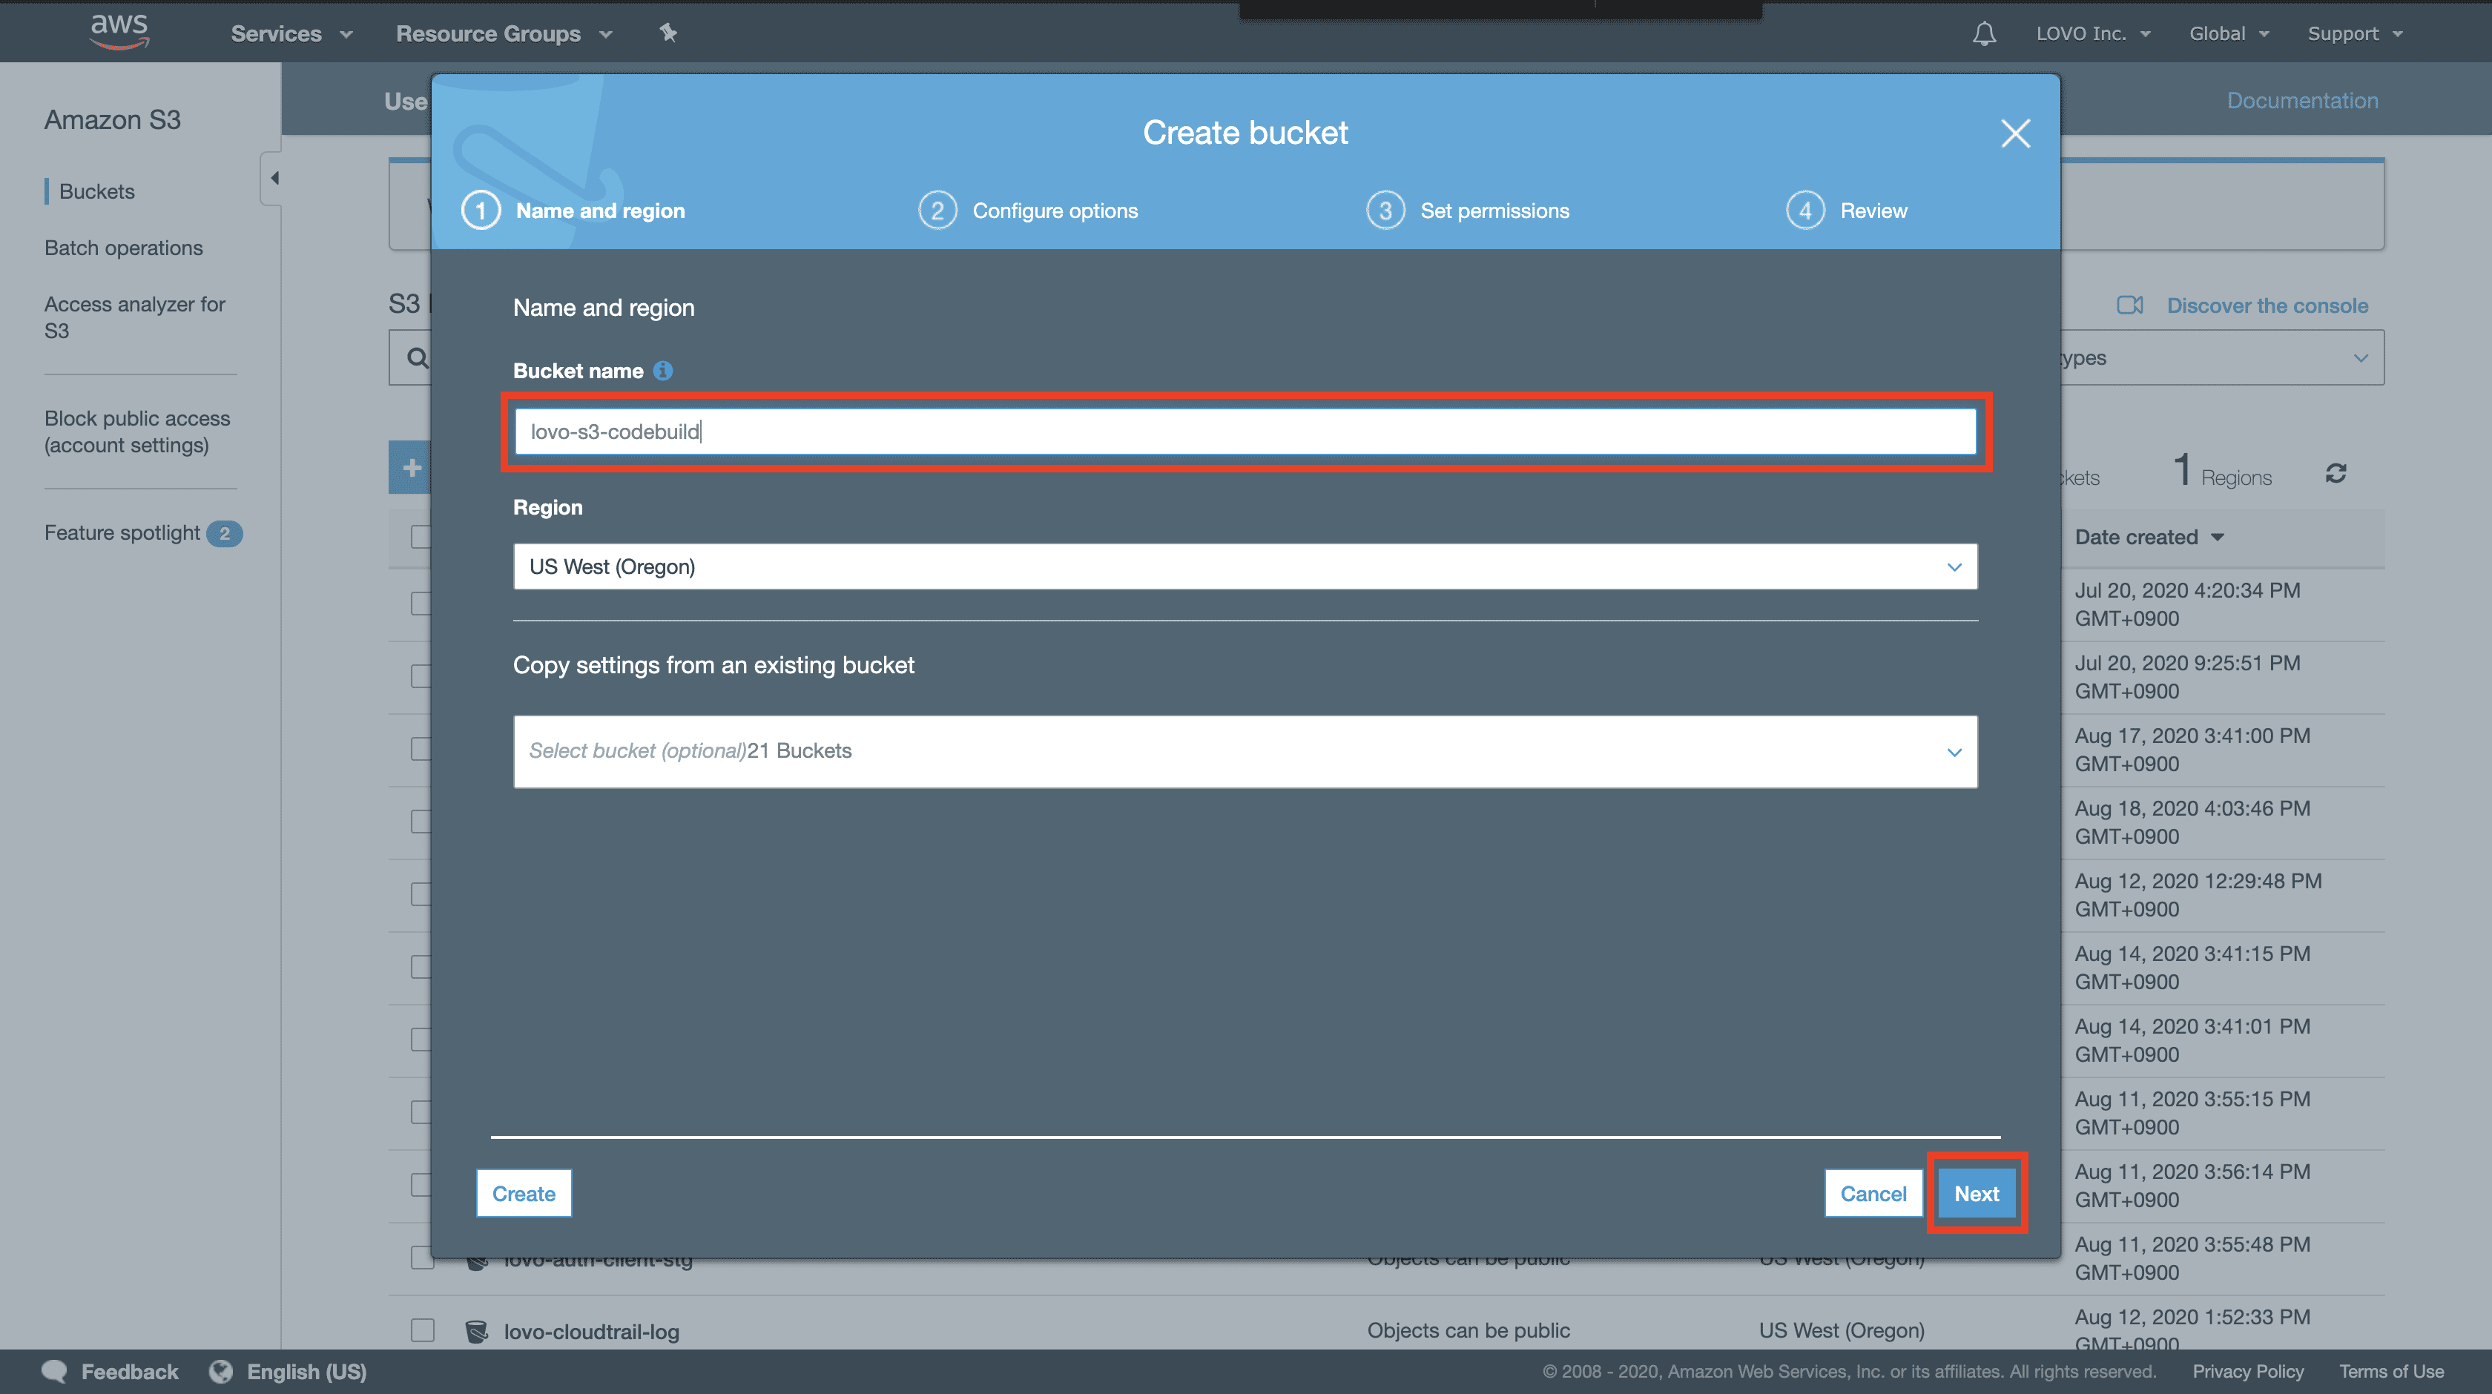Expand the Select bucket (optional) dropdown

coord(1245,752)
